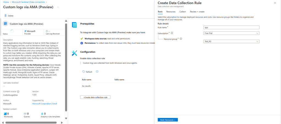Open the more options ellipsis beside title
The image size is (281, 124).
[x=58, y=7]
